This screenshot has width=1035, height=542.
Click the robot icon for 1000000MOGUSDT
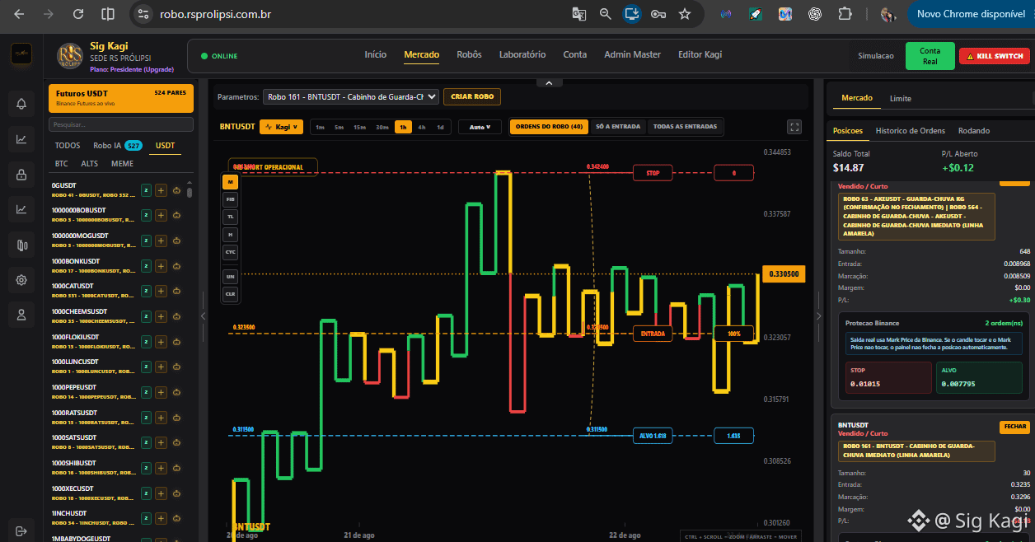(x=176, y=241)
